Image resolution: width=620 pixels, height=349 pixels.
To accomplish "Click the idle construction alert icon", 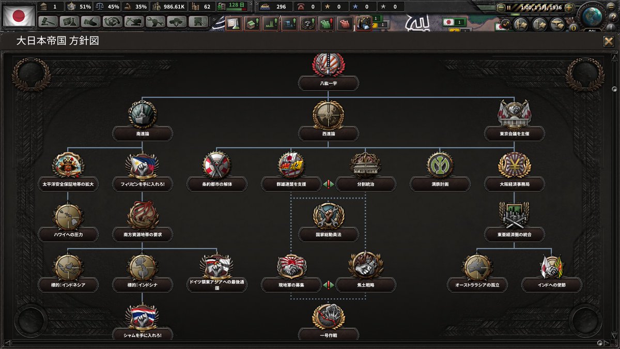I will coord(252,23).
